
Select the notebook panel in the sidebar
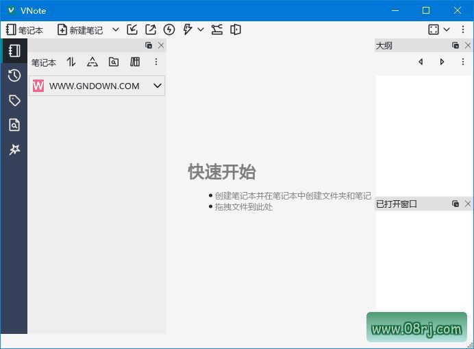pyautogui.click(x=14, y=51)
